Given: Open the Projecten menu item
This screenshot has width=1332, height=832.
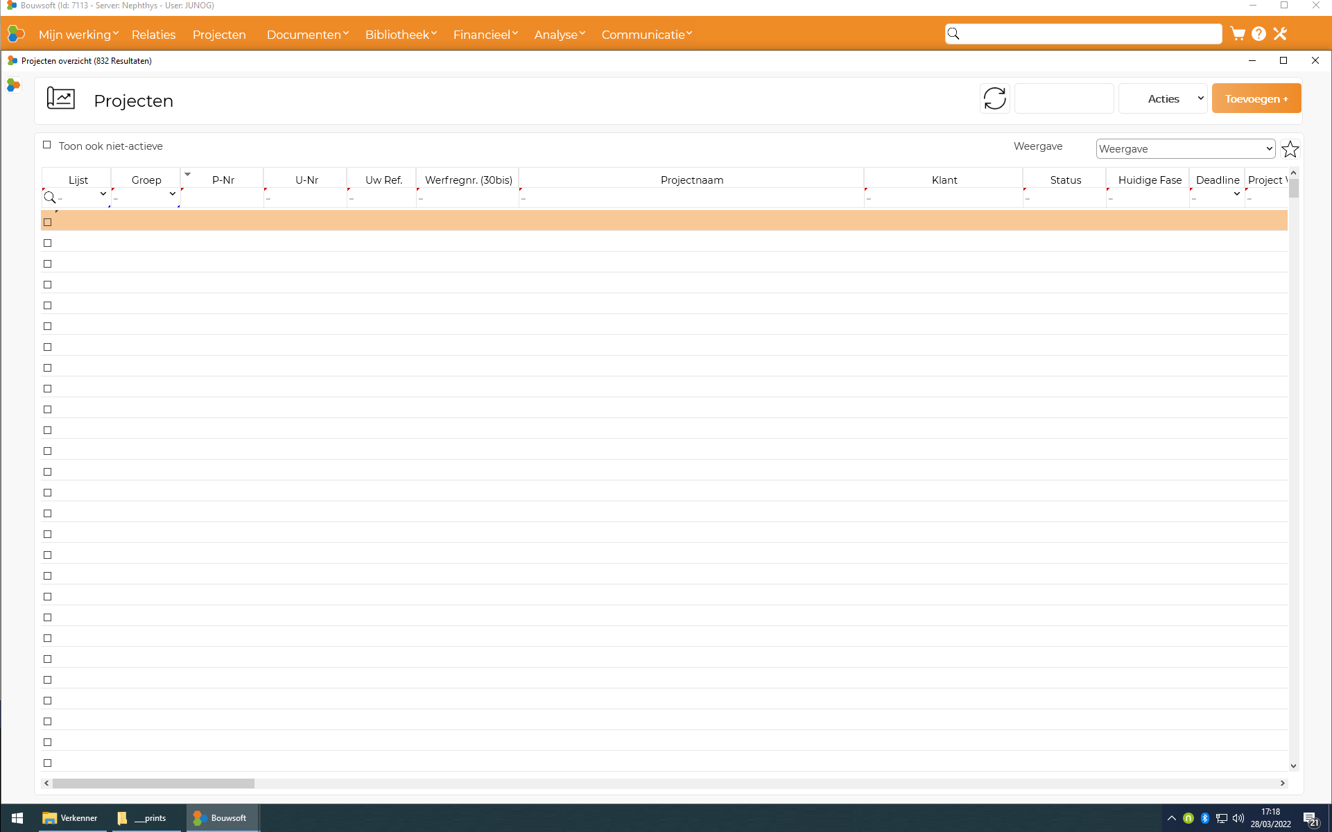Looking at the screenshot, I should pos(219,34).
